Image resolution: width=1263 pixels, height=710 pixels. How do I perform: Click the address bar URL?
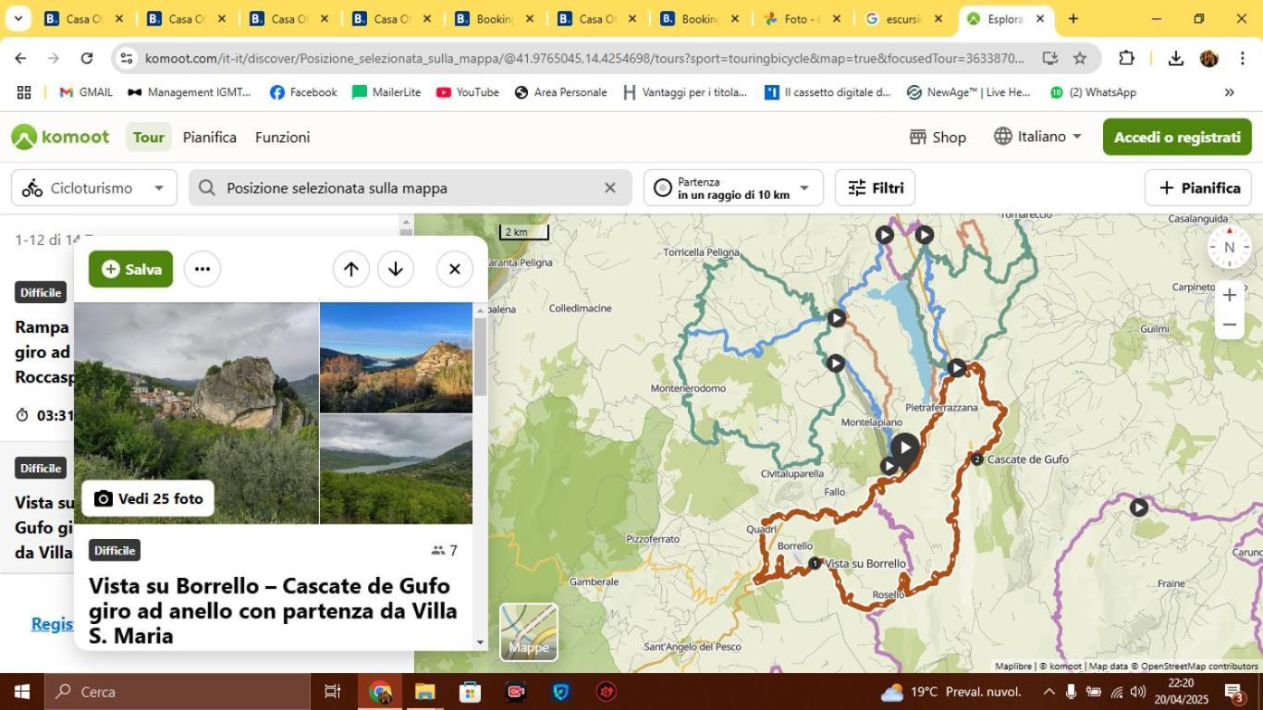584,58
